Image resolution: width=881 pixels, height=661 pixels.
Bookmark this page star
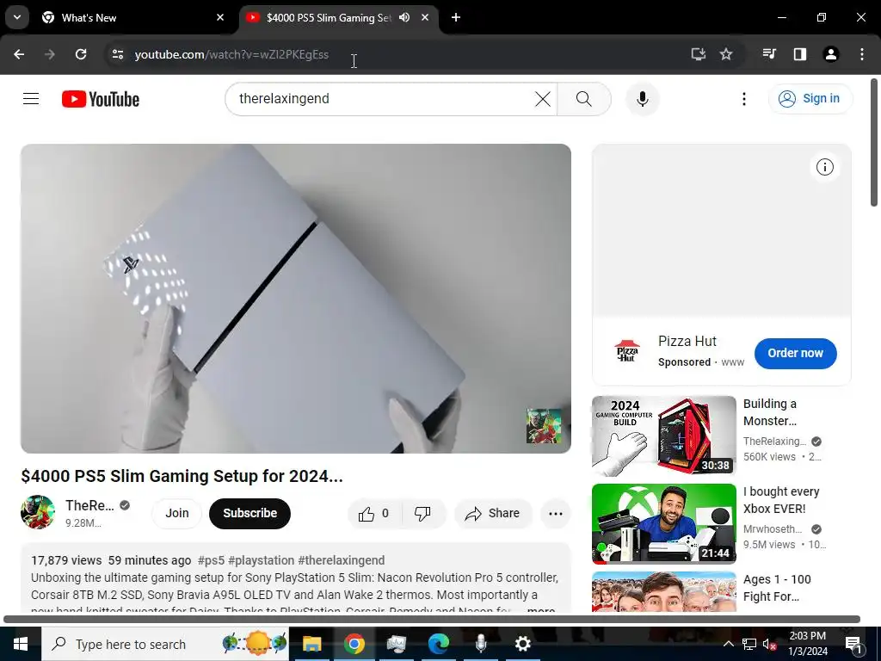pos(726,54)
